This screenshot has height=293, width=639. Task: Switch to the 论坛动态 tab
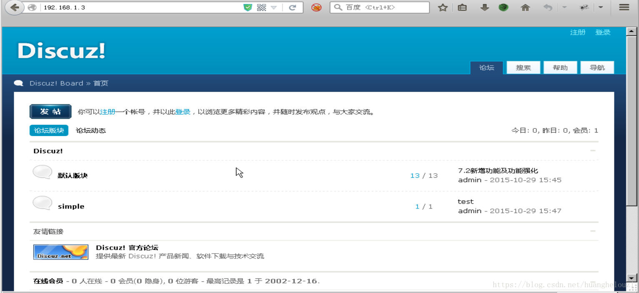91,130
